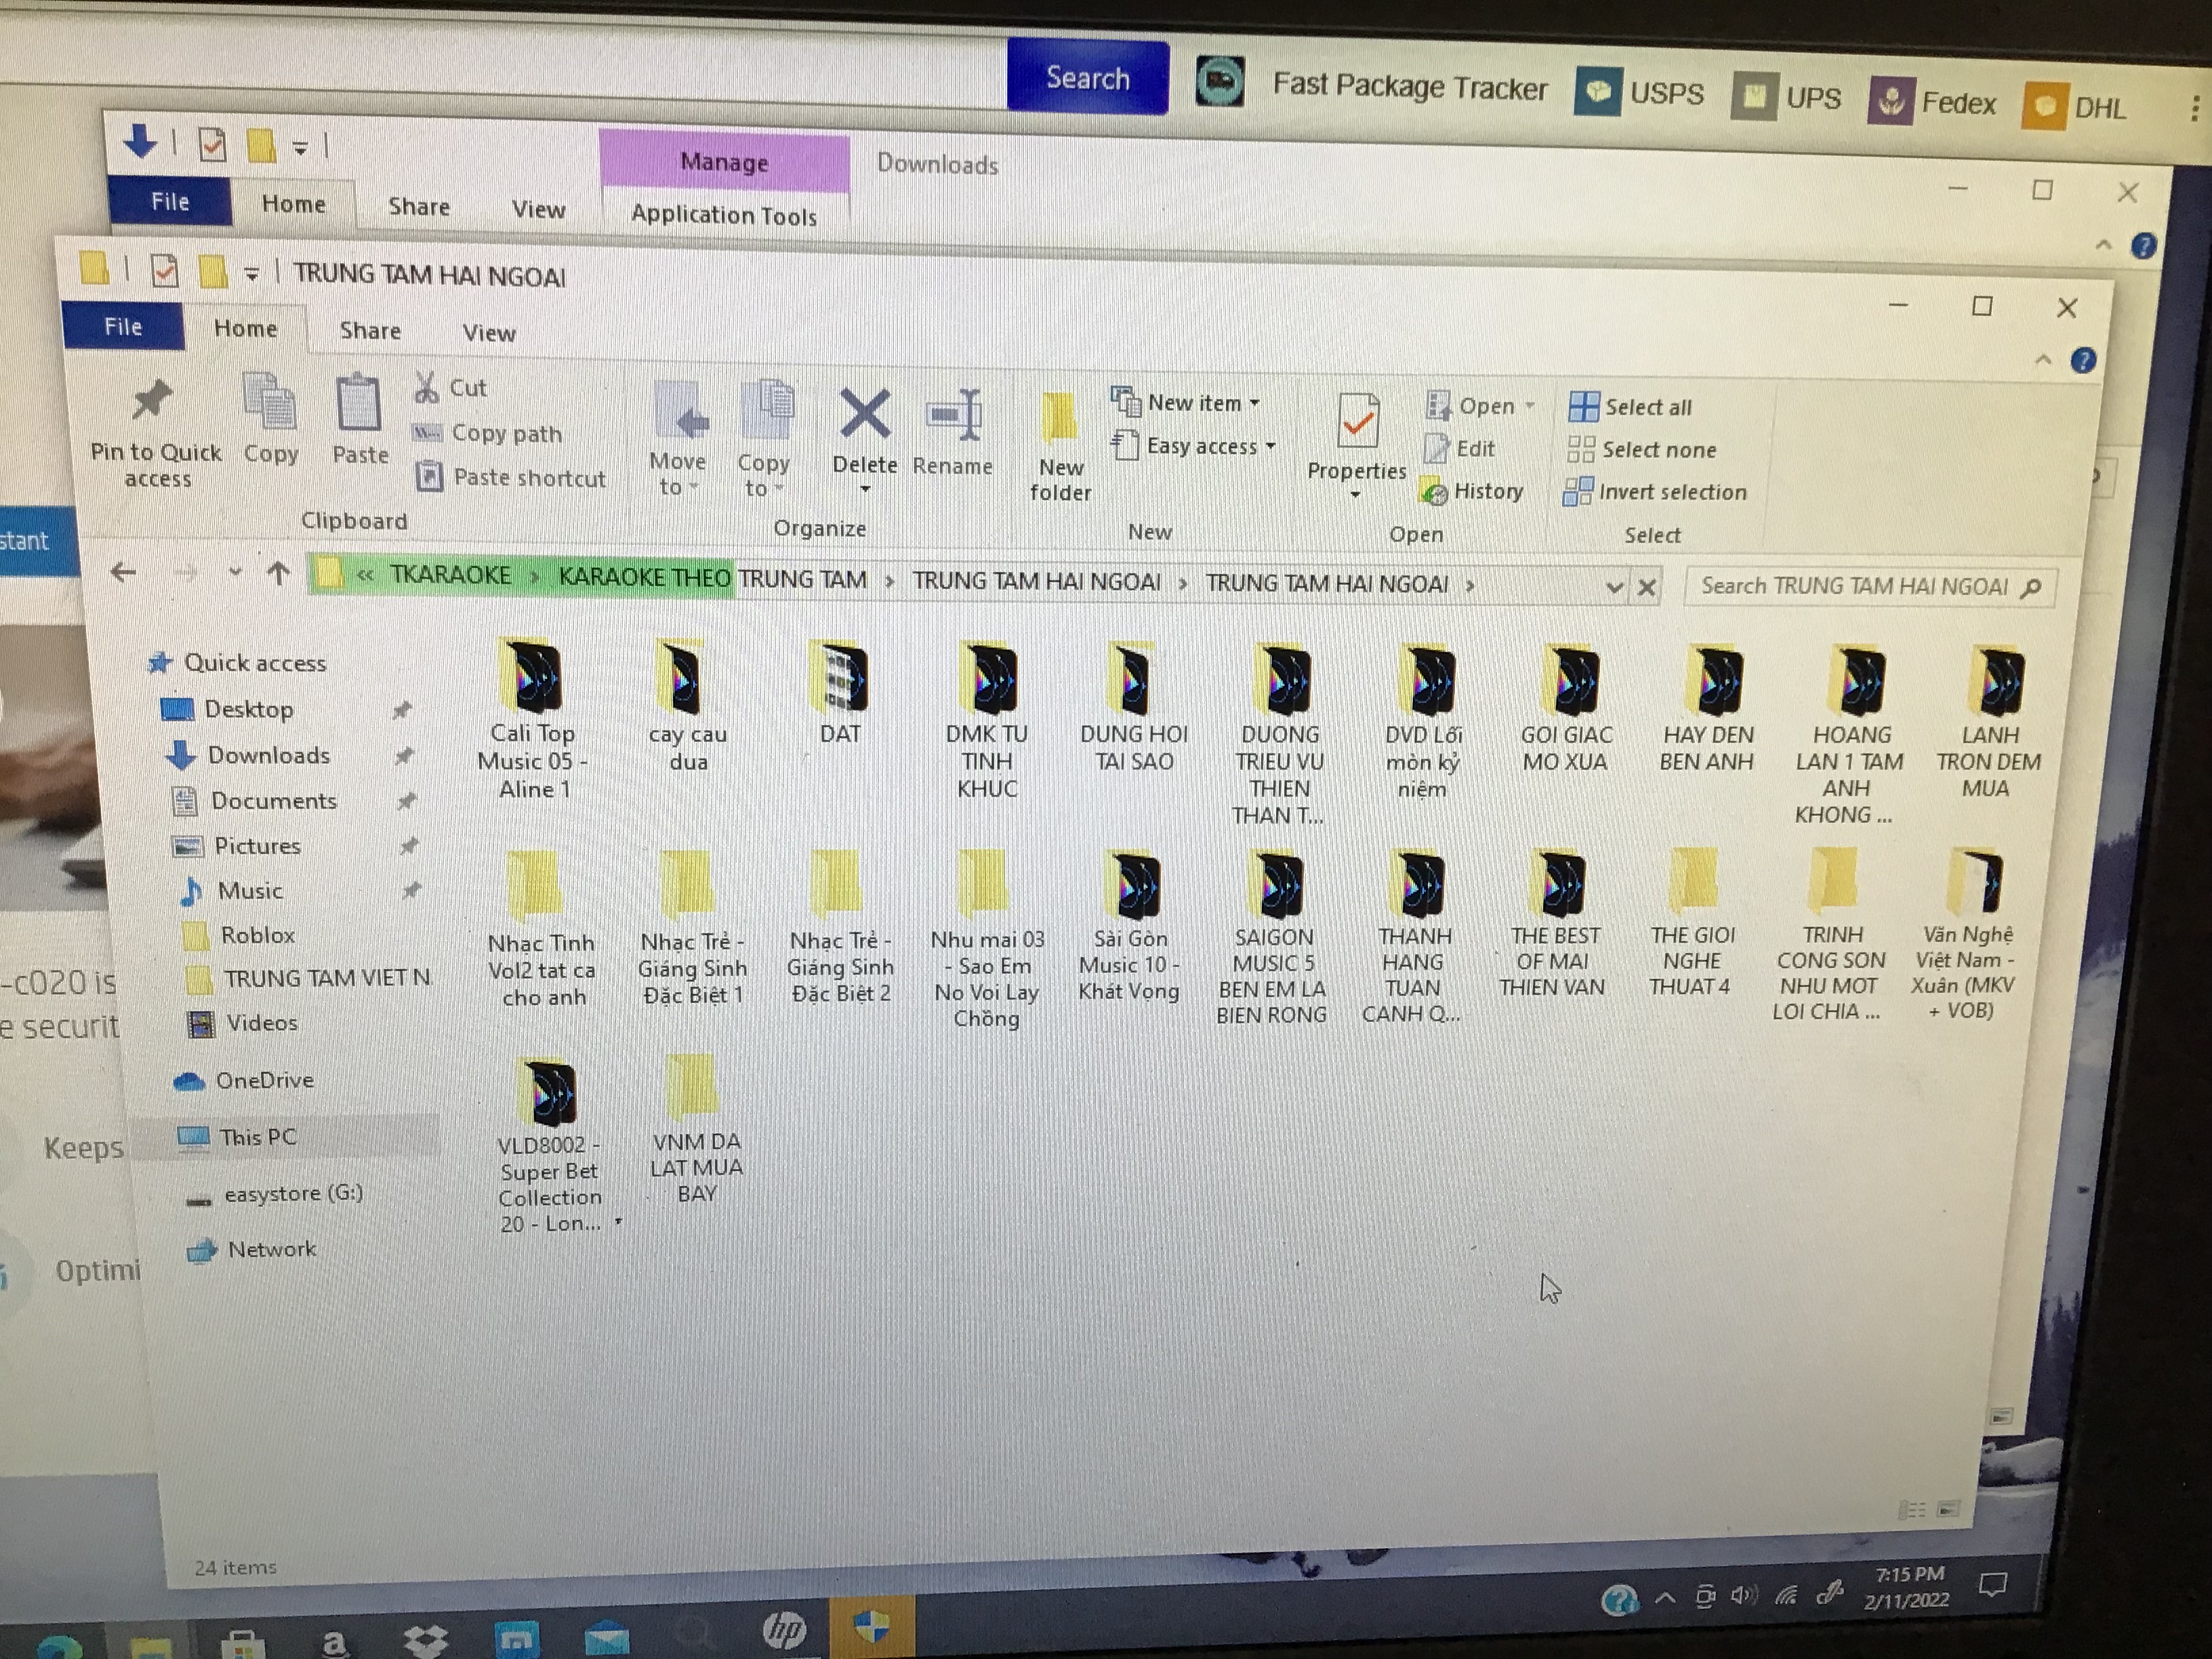This screenshot has height=1659, width=2212.
Task: Open the History icon in Open group
Action: point(1473,492)
